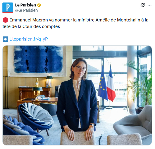This screenshot has height=149, width=155.
Task: Follow the l.leparisien.fr/q1yP link
Action: click(29, 39)
